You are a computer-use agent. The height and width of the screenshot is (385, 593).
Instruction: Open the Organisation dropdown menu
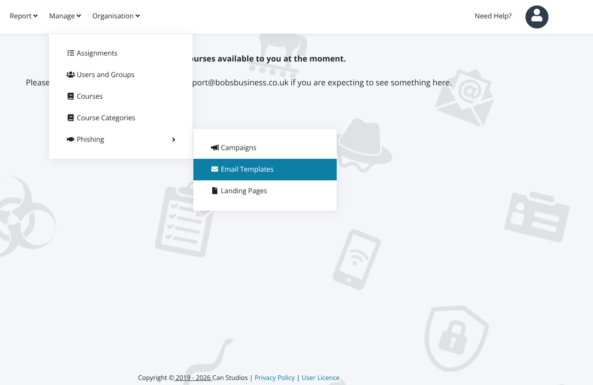tap(116, 16)
